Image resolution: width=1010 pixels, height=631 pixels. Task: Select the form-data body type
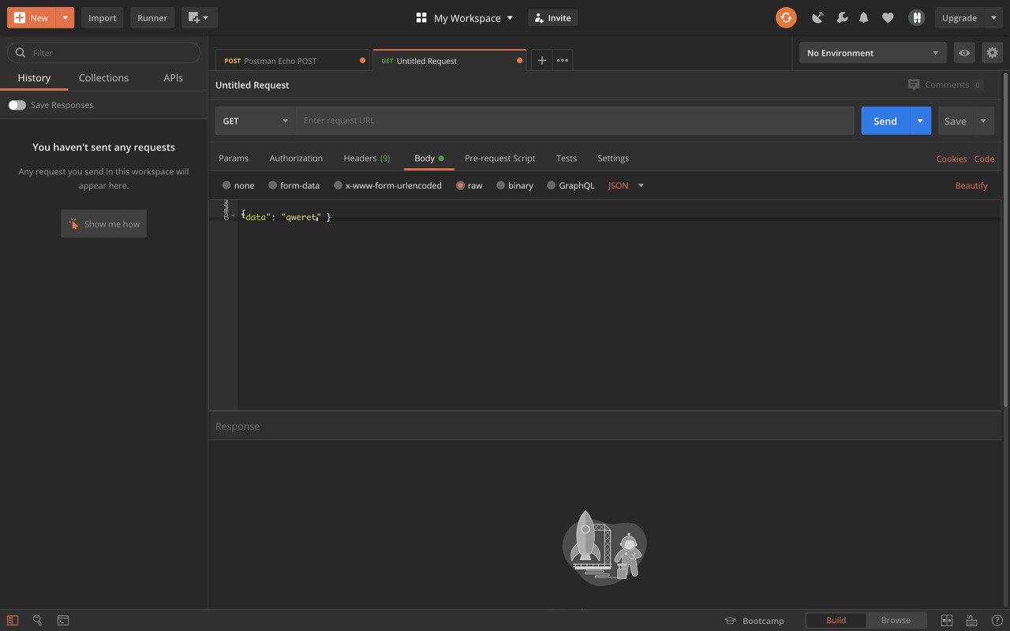click(273, 185)
